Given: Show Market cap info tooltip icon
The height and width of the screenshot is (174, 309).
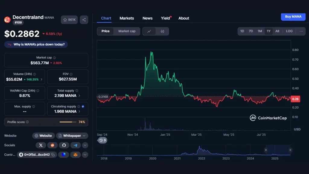Looking at the screenshot, I should pos(55,58).
